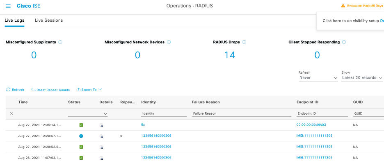Select the Live Logs tab
The image size is (384, 163).
pos(14,20)
